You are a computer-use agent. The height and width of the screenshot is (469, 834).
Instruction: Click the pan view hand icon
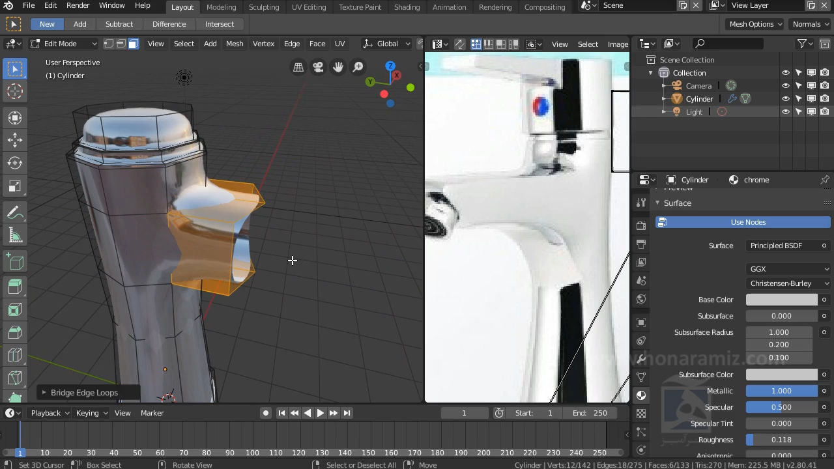point(338,67)
